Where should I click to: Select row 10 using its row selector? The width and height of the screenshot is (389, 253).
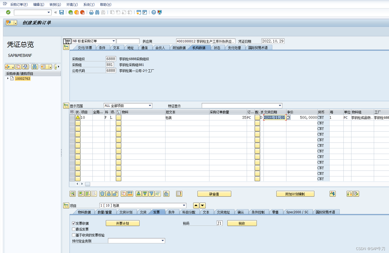click(x=72, y=117)
